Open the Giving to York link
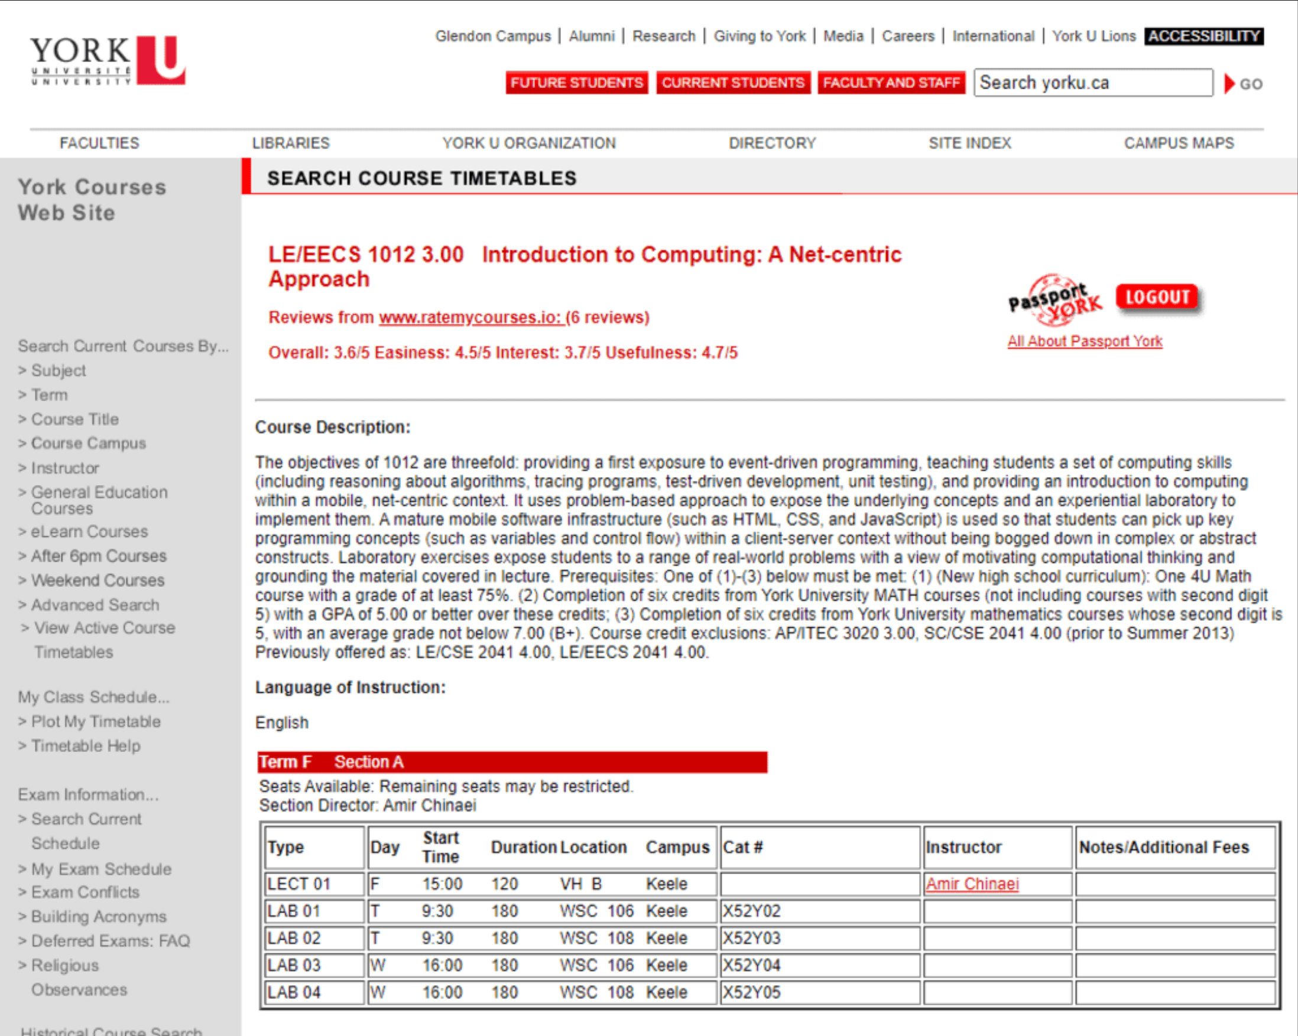 click(x=760, y=36)
